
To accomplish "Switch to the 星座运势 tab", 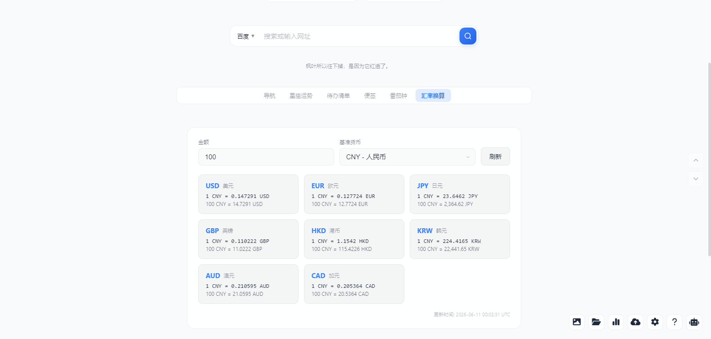I will tap(301, 96).
